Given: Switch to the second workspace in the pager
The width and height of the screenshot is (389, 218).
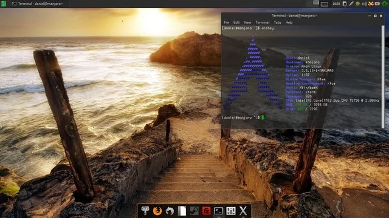Looking at the screenshot, I should click(x=324, y=4).
